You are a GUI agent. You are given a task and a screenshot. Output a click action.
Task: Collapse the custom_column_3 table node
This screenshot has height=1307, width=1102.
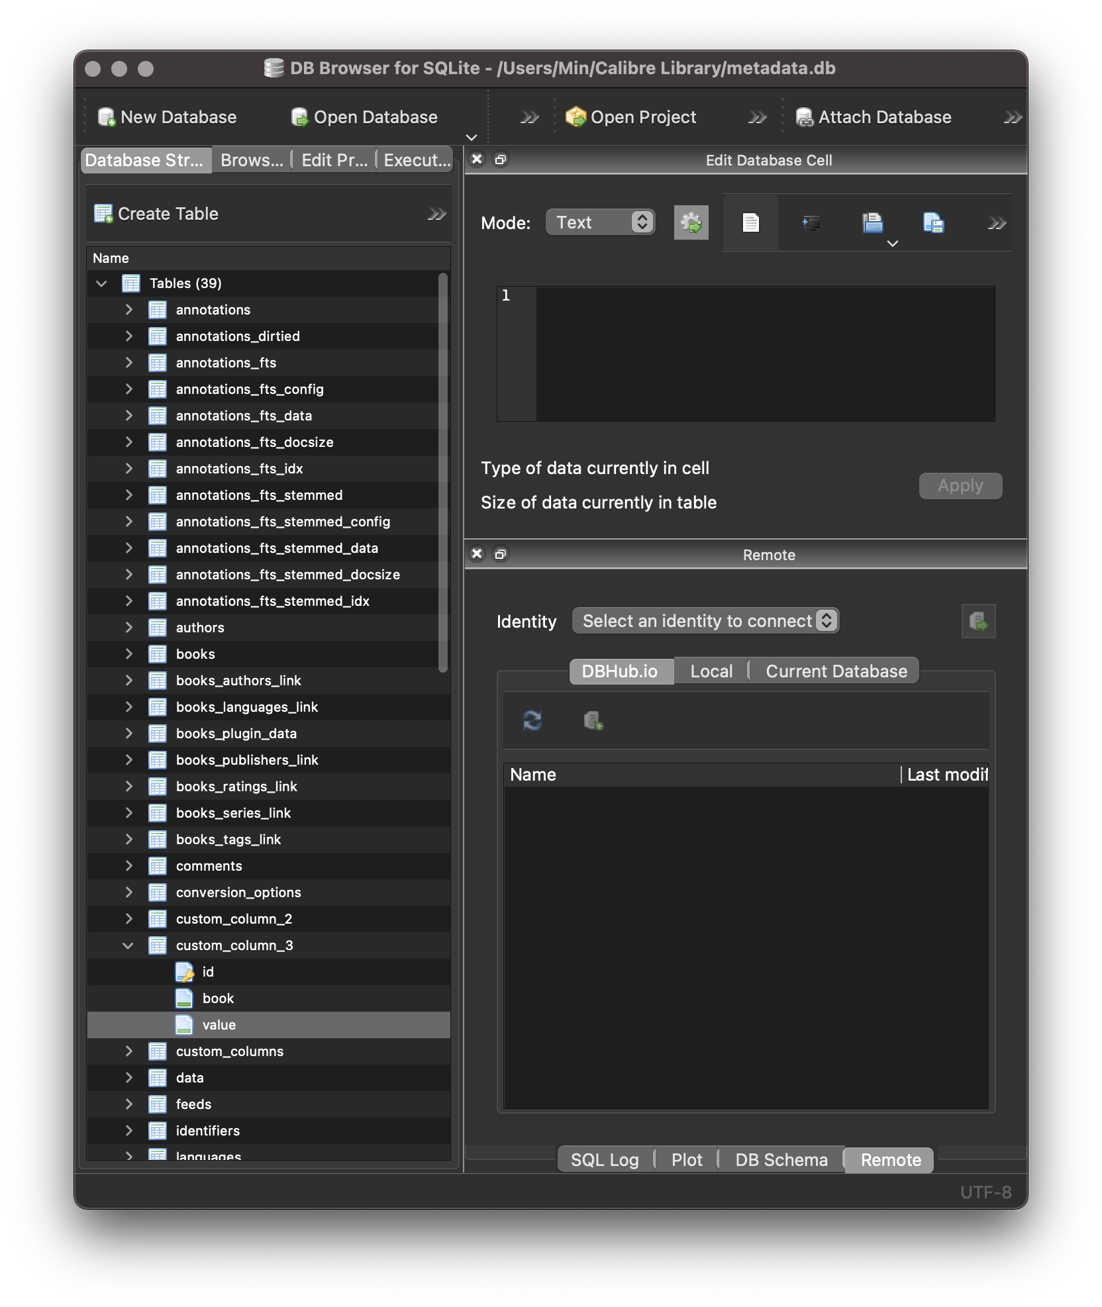(x=128, y=945)
